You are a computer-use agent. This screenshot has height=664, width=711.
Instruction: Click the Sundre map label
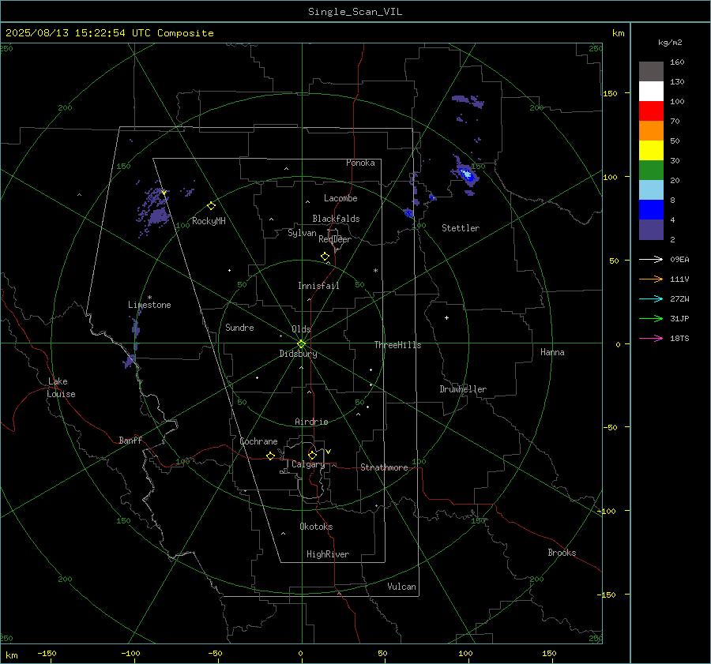(x=239, y=327)
